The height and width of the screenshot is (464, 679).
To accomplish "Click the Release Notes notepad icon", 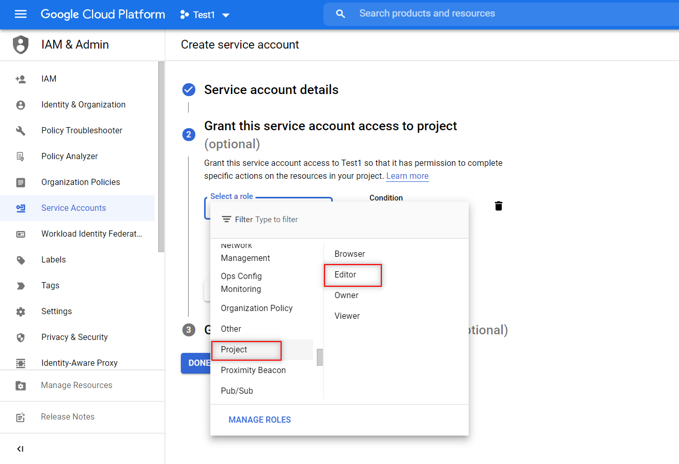I will pyautogui.click(x=21, y=417).
